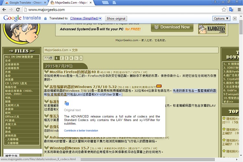
Task: Open the Chrome hamburger menu
Action: coord(239,10)
